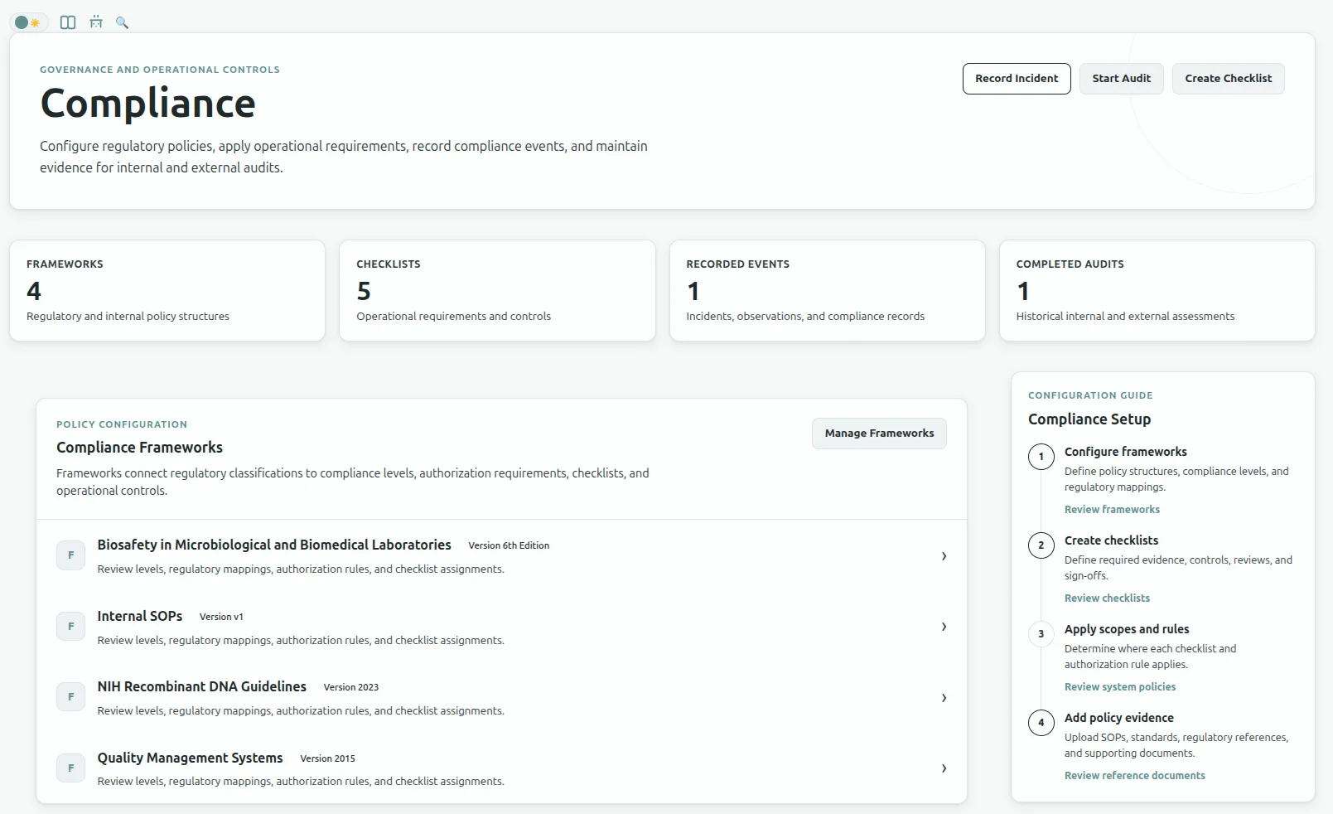Open the Quality Management Systems title
Screen dimensions: 1333x814
191,758
